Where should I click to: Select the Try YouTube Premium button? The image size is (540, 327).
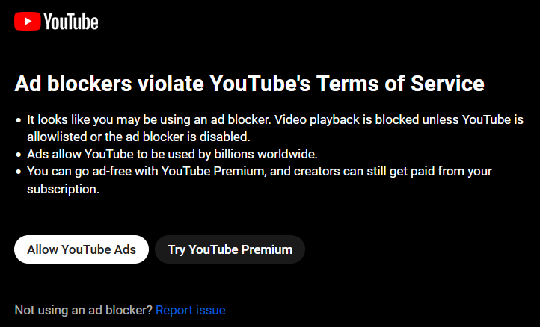230,249
